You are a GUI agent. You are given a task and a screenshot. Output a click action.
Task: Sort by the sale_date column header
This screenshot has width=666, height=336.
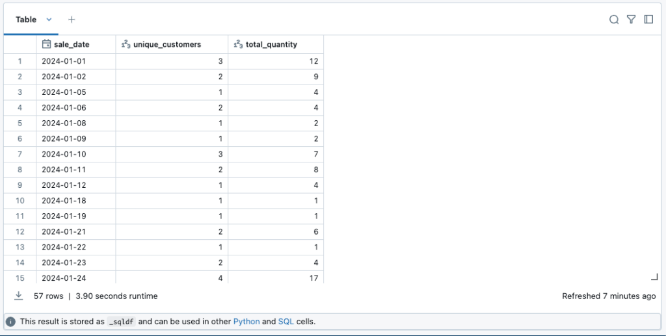coord(72,44)
